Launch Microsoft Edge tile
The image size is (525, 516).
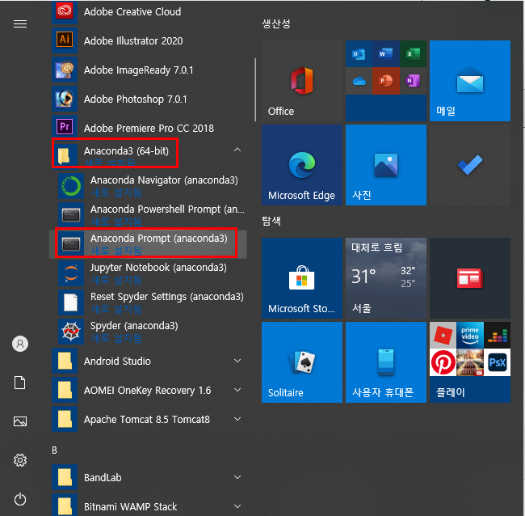click(x=302, y=165)
